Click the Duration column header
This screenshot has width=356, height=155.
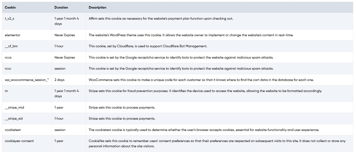tap(61, 7)
